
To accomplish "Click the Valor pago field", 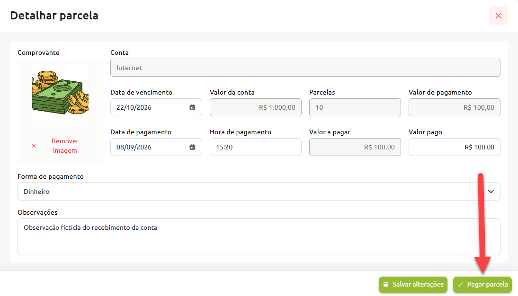I will coord(454,147).
